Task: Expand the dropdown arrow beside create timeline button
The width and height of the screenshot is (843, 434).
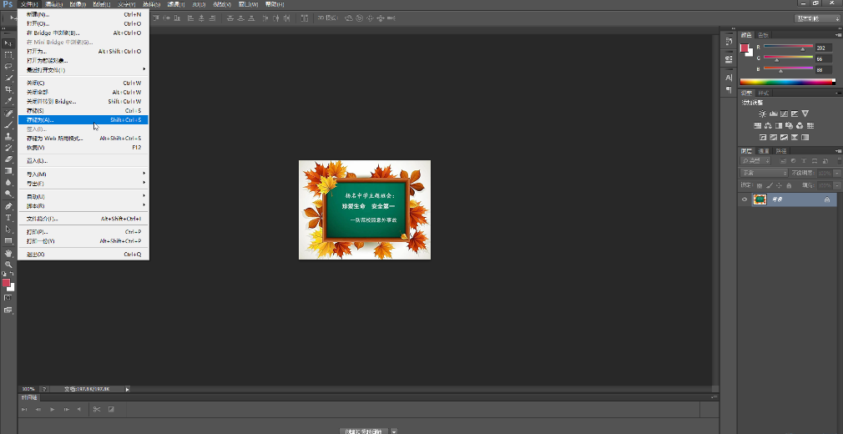Action: pos(394,431)
